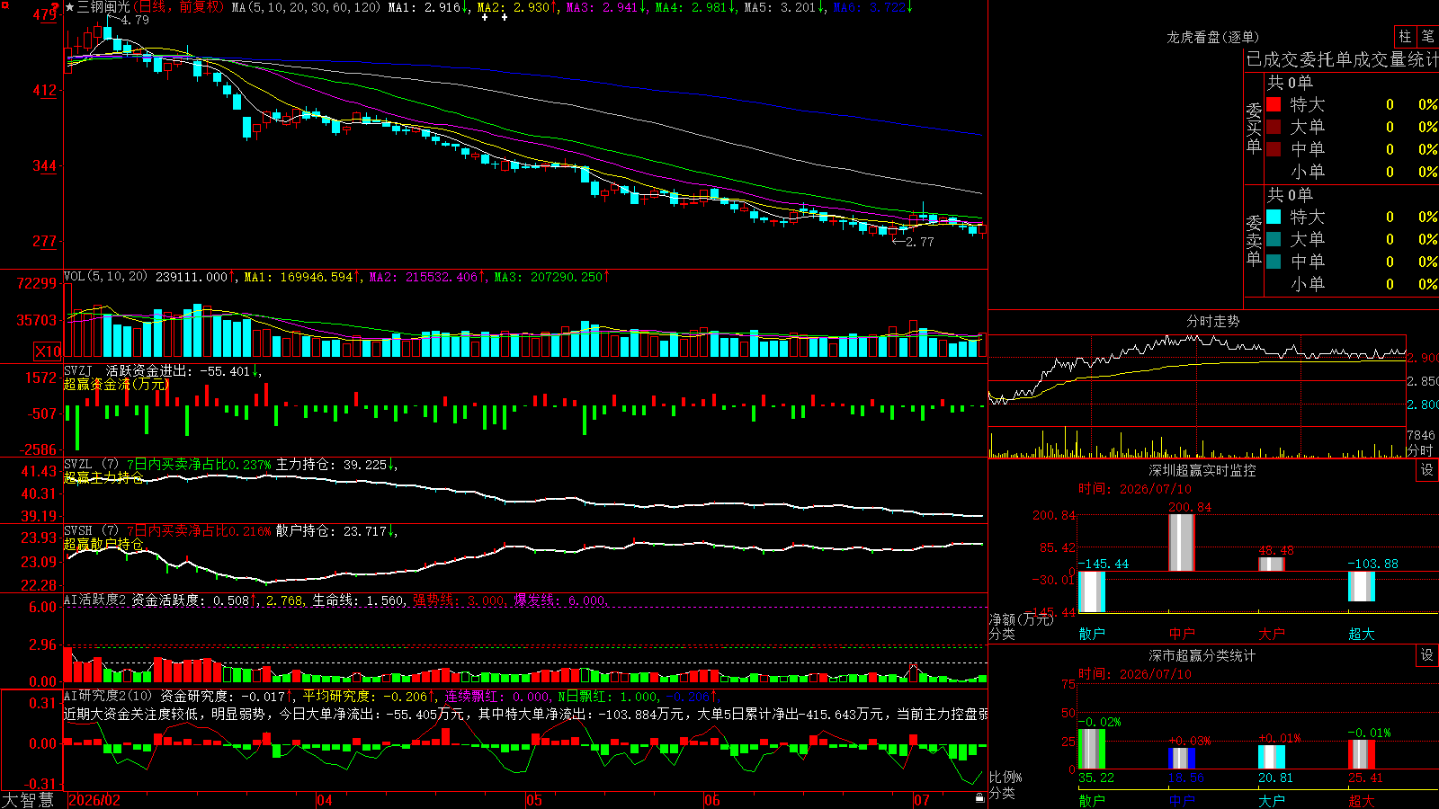This screenshot has height=809, width=1439.
Task: Click the 深市超赢分类统计 panel title
Action: click(x=1202, y=655)
